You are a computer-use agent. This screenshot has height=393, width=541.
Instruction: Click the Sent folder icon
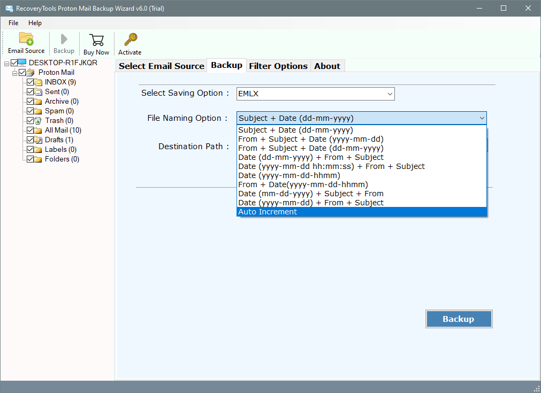coord(39,92)
